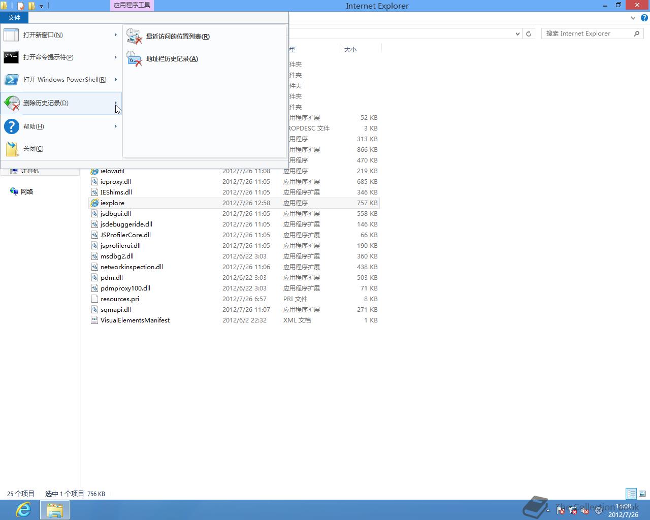Open the quick access toolbar customize dropdown
Image resolution: width=650 pixels, height=520 pixels.
(42, 6)
